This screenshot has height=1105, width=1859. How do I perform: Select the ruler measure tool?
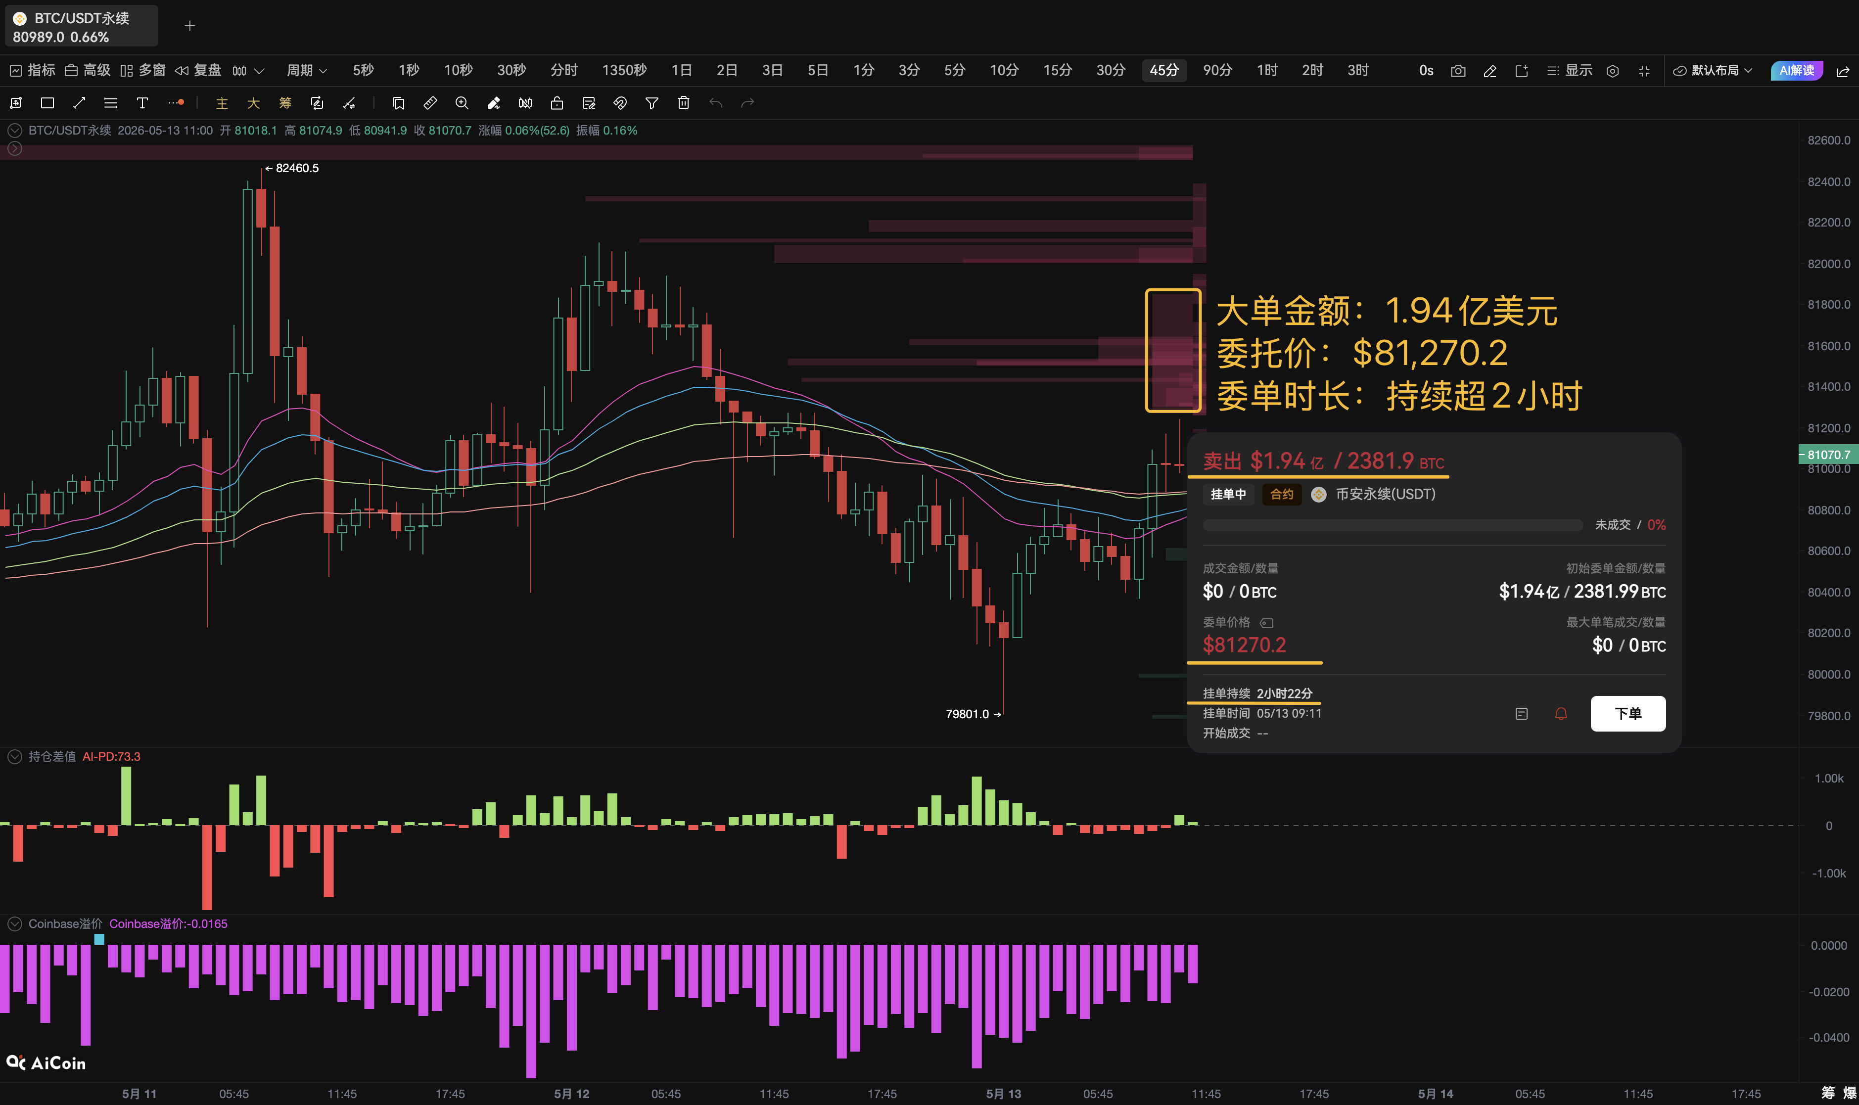(430, 103)
